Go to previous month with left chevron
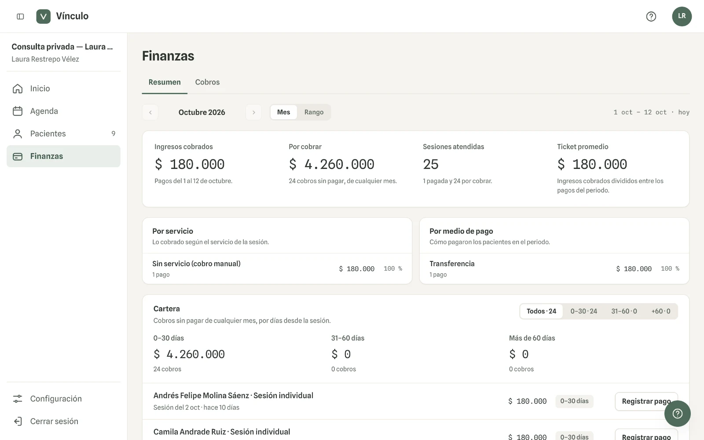 click(150, 112)
